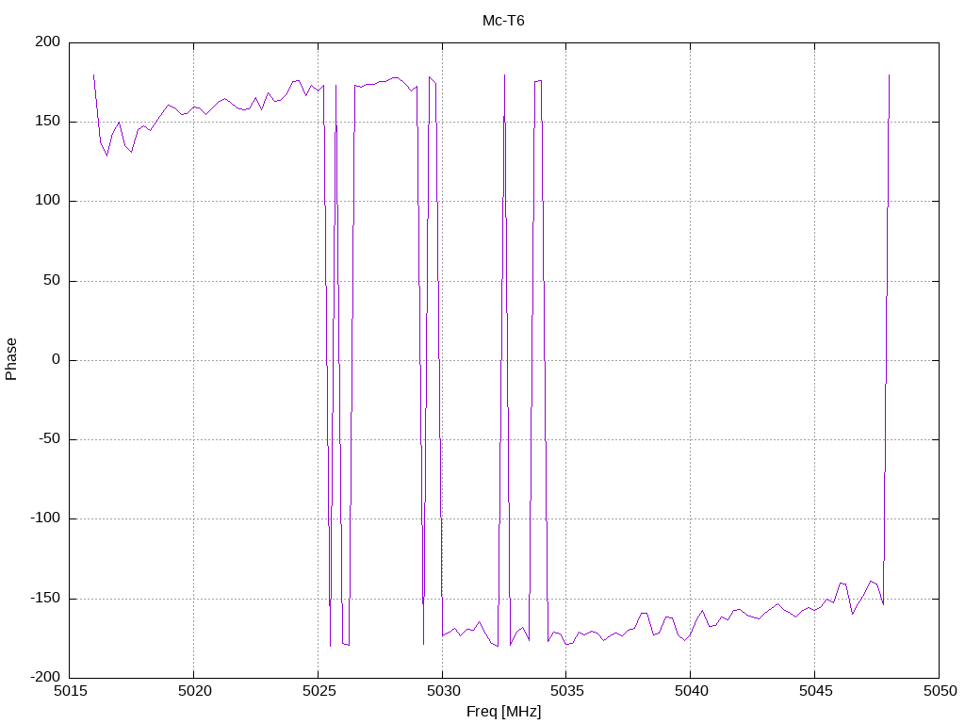Click y-axis tick label 150
This screenshot has width=965, height=724.
48,122
